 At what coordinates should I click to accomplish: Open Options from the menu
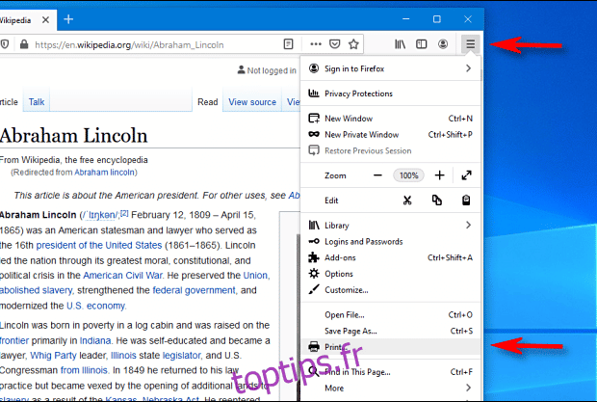pos(390,274)
